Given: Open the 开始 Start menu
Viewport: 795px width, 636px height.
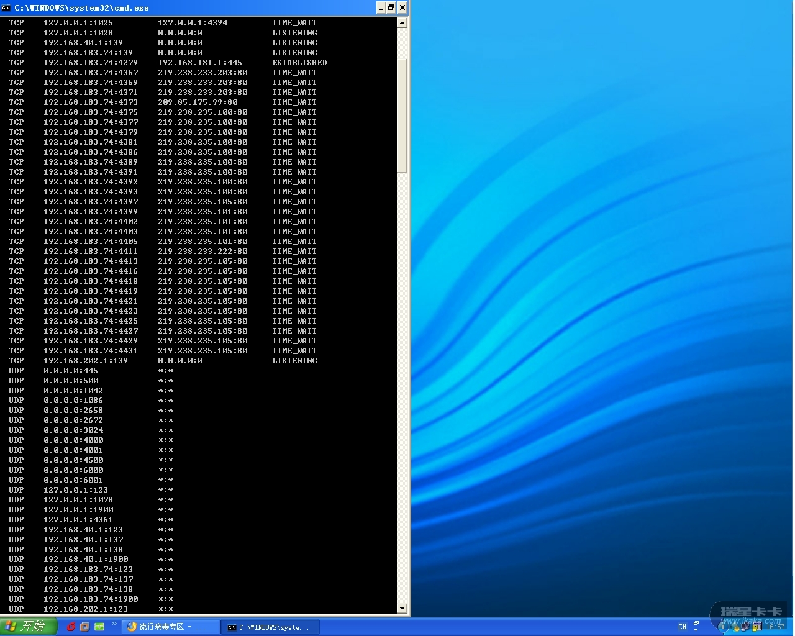Looking at the screenshot, I should [x=29, y=627].
